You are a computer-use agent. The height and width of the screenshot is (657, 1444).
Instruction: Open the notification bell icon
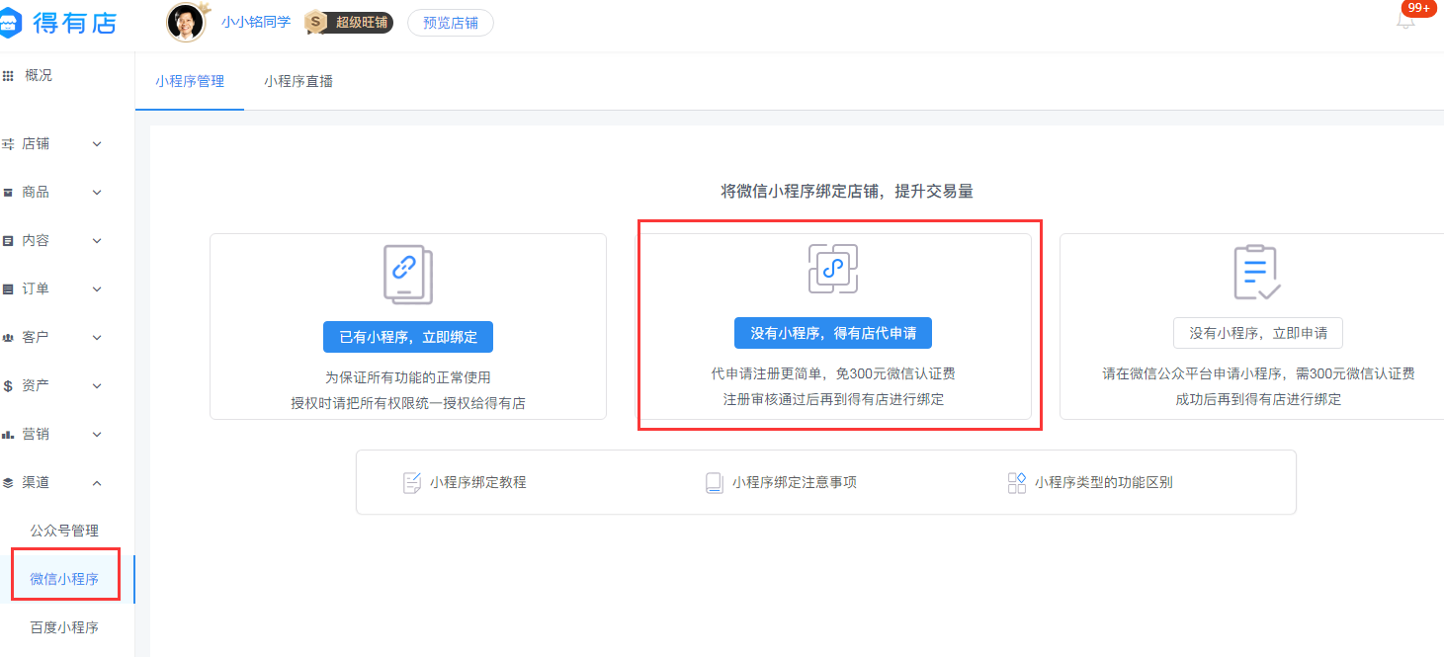(x=1405, y=21)
